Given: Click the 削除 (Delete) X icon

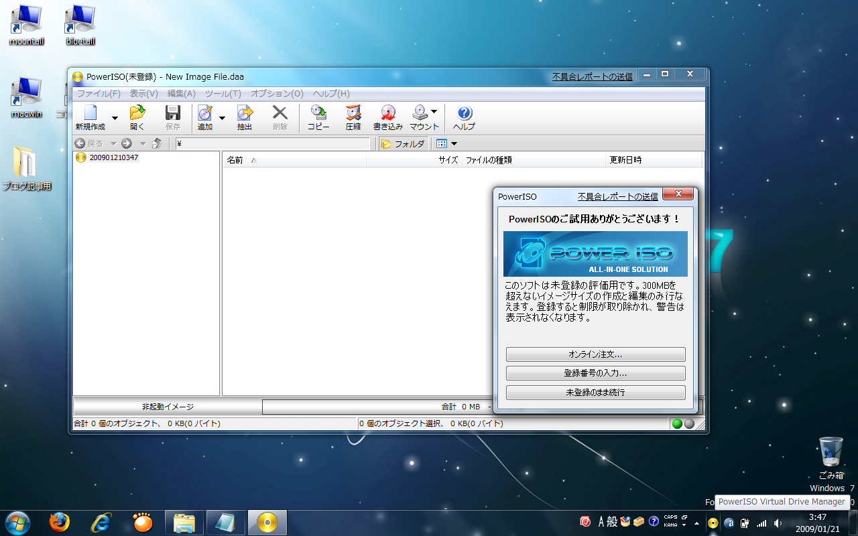Looking at the screenshot, I should (280, 113).
